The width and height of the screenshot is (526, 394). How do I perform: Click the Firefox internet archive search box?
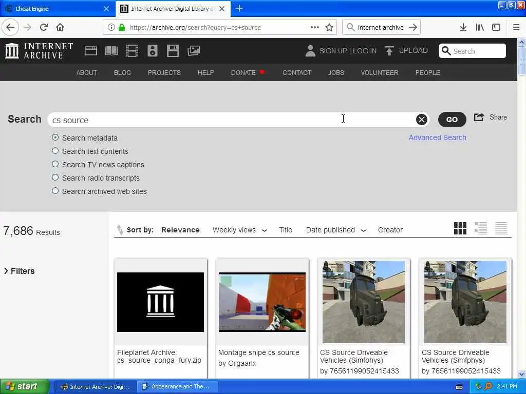(381, 28)
